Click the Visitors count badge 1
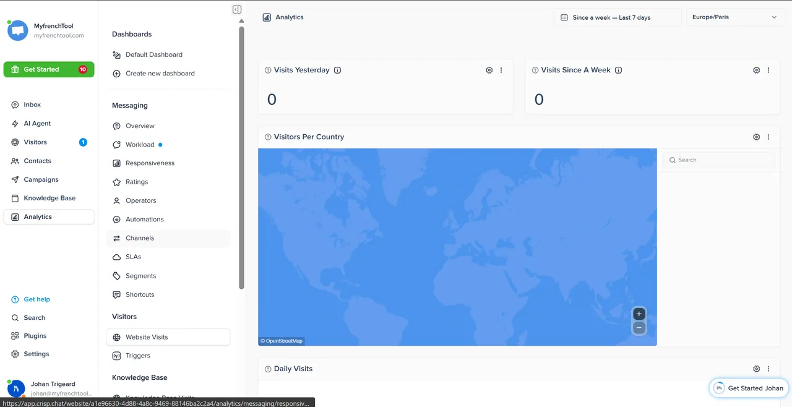This screenshot has width=792, height=407. [83, 142]
